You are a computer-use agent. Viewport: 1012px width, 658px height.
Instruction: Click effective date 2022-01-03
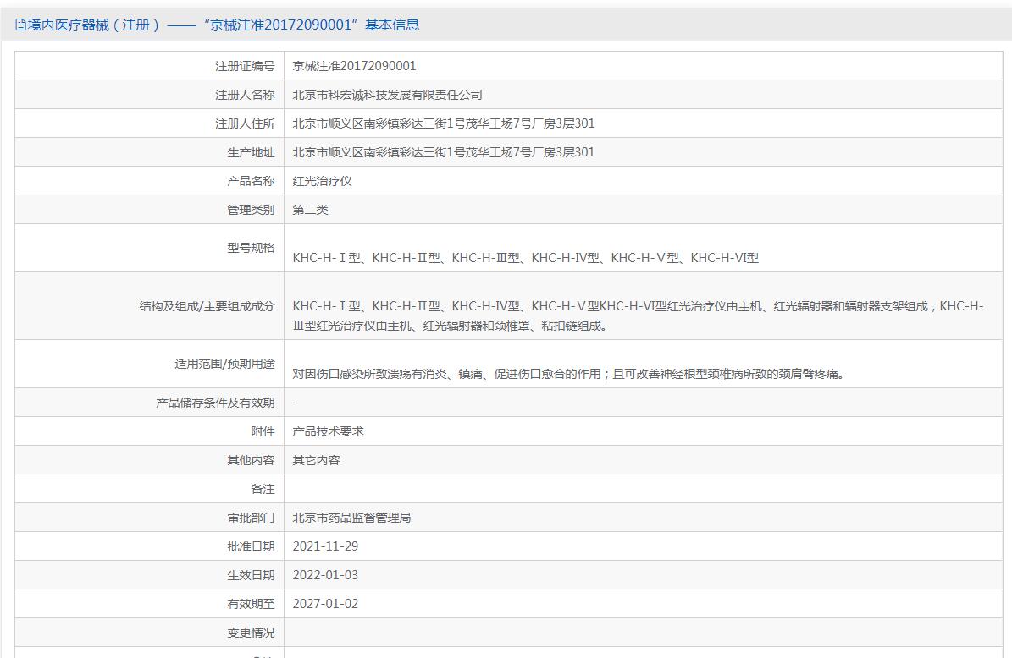pyautogui.click(x=325, y=575)
